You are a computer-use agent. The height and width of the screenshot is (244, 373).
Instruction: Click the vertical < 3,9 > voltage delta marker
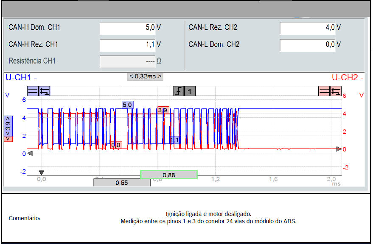(8, 128)
